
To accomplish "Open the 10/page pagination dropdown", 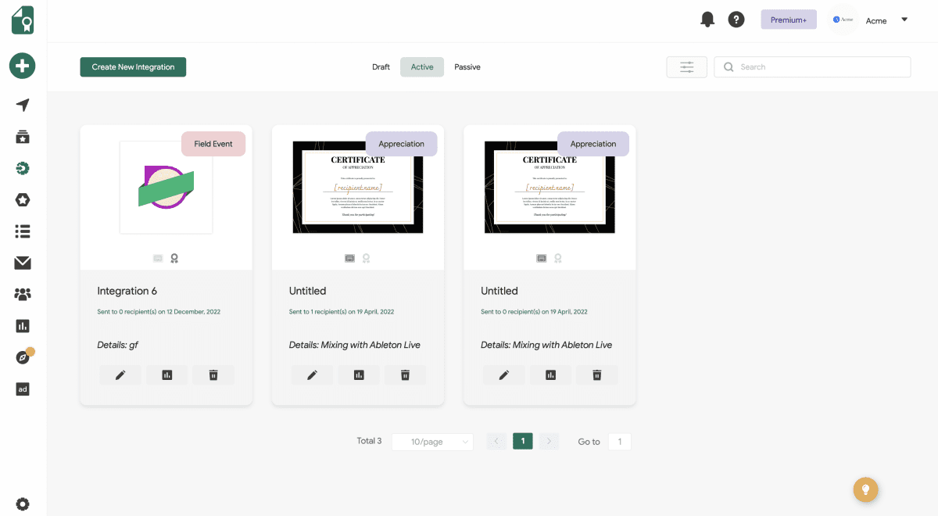I will [x=432, y=441].
